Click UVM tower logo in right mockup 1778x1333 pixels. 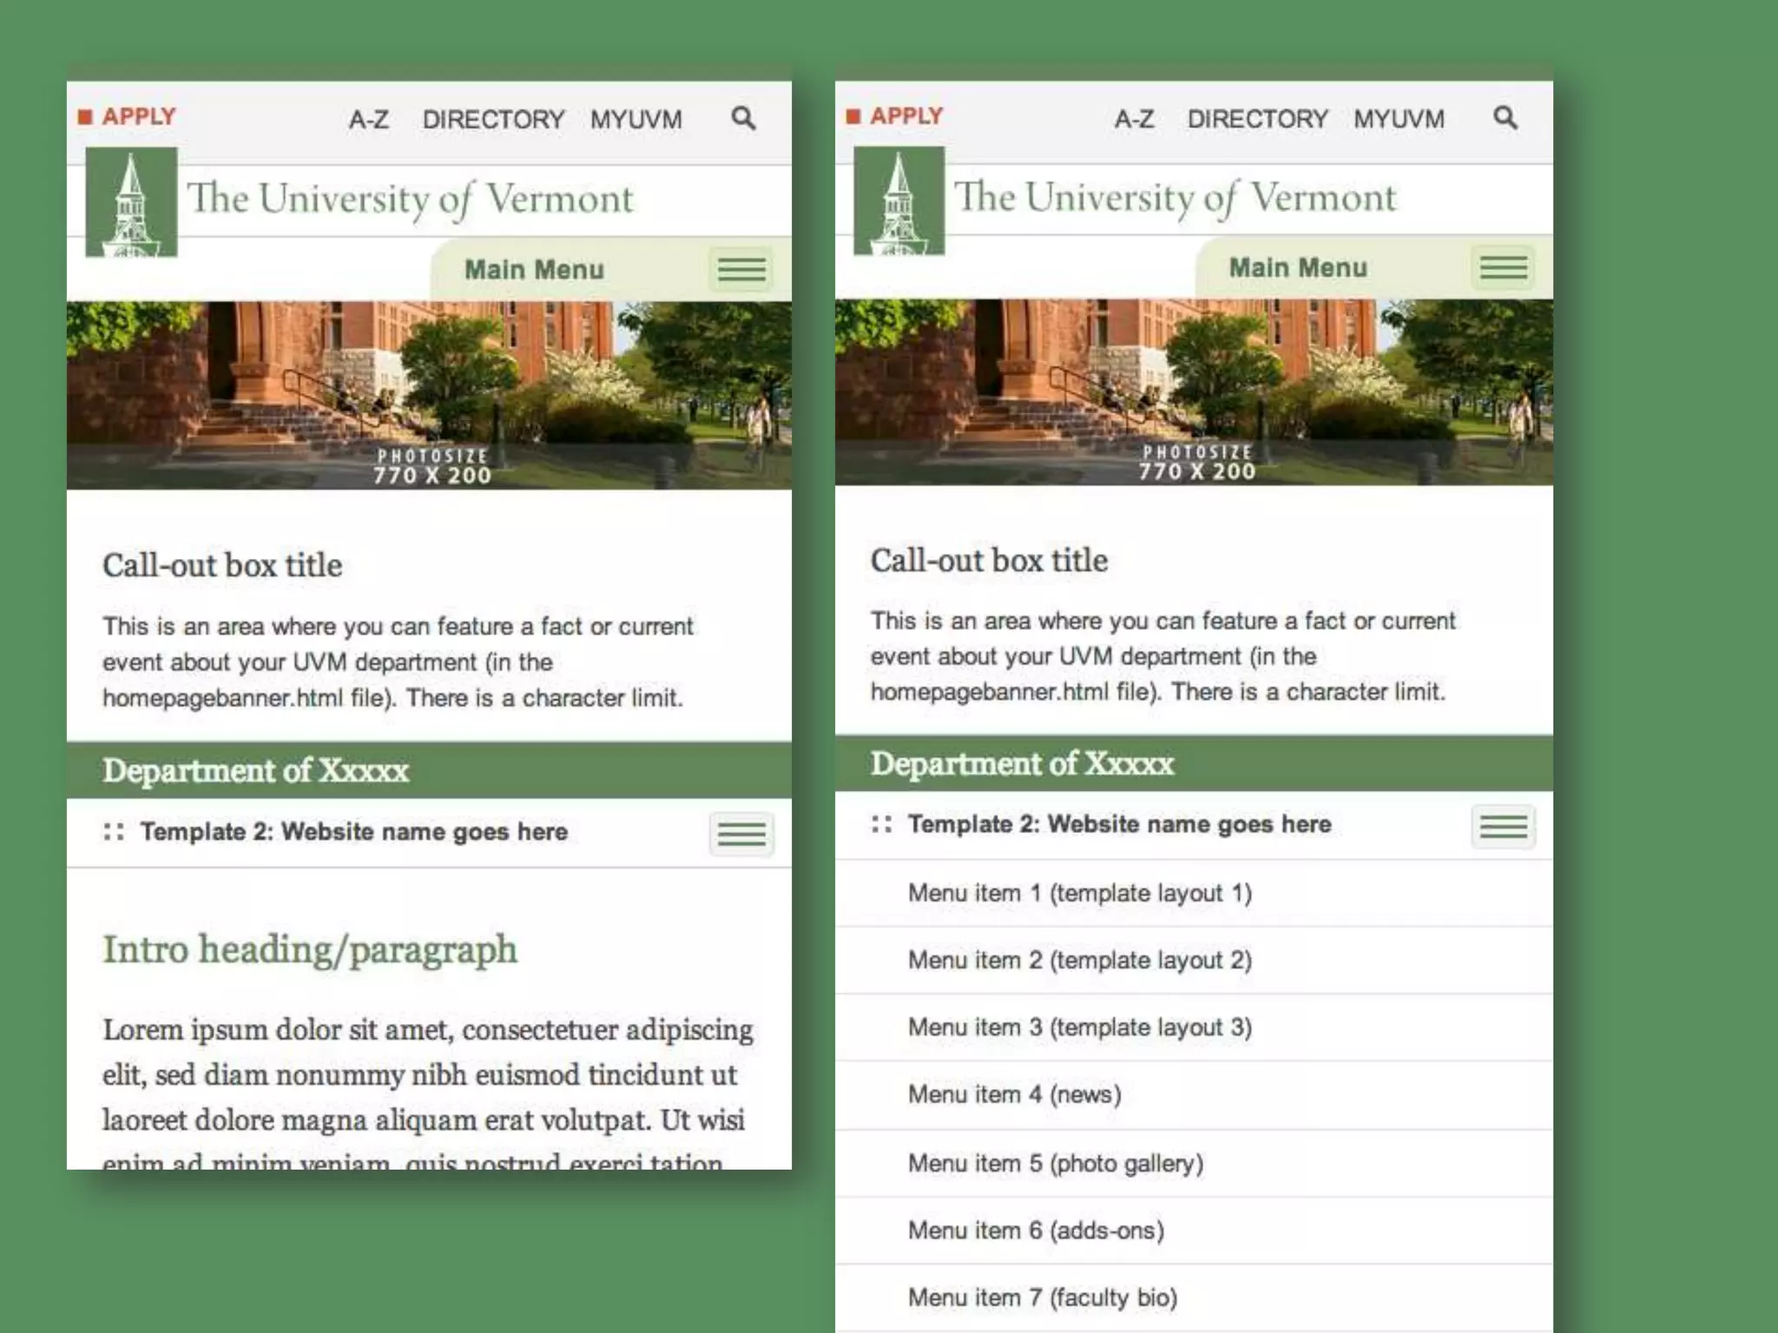[x=899, y=201]
